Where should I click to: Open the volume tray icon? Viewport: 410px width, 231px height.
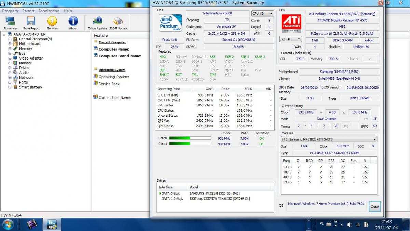[x=350, y=224]
